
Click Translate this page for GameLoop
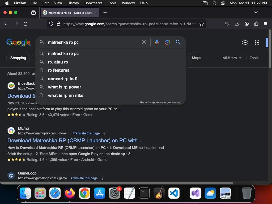[84, 178]
